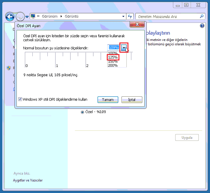Click the shield icon in left pane
The image size is (210, 193).
[9, 68]
